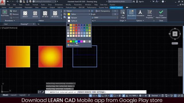The image size is (184, 103).
Task: Open the Hatch Creation ribbon tab
Action: click(116, 7)
